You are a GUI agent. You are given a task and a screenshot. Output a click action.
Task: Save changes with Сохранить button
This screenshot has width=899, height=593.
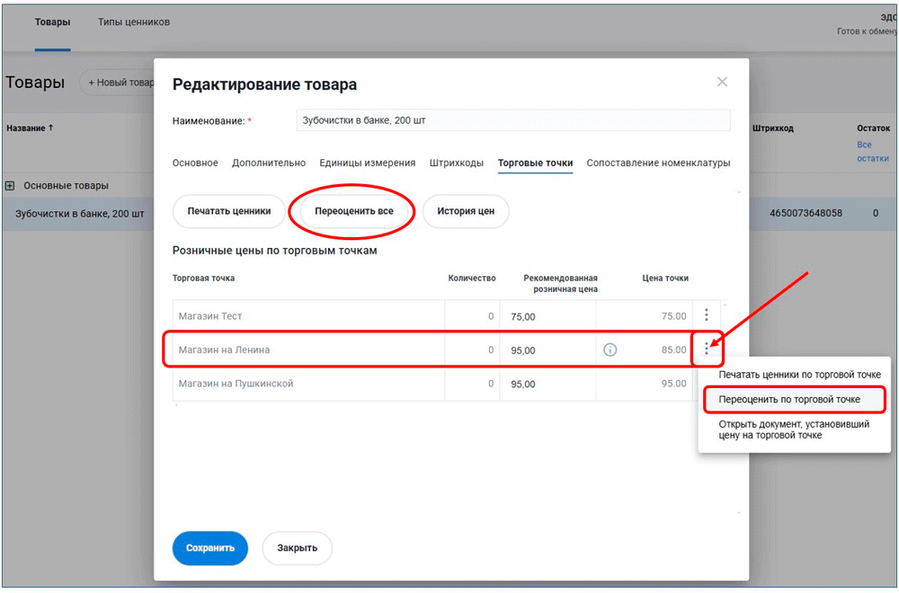tap(209, 547)
